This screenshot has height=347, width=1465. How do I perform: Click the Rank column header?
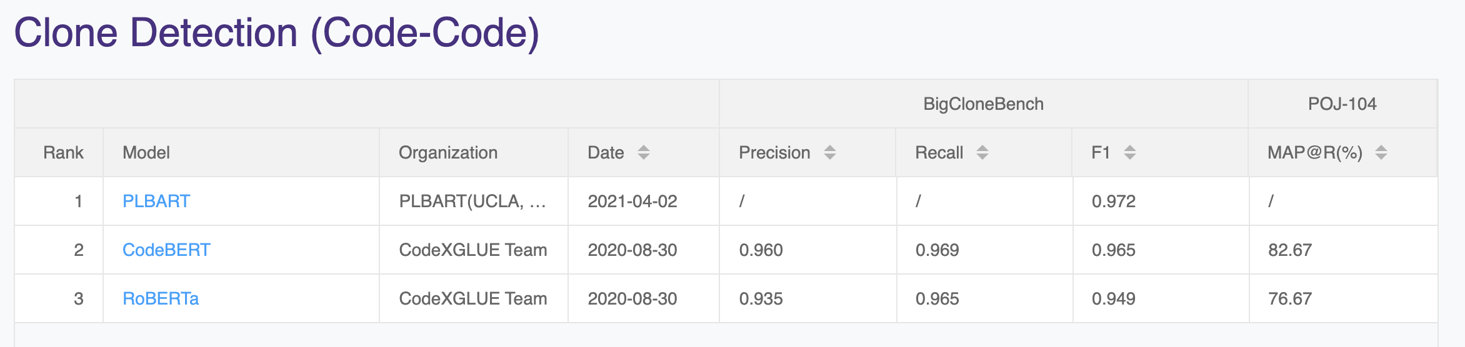[63, 152]
